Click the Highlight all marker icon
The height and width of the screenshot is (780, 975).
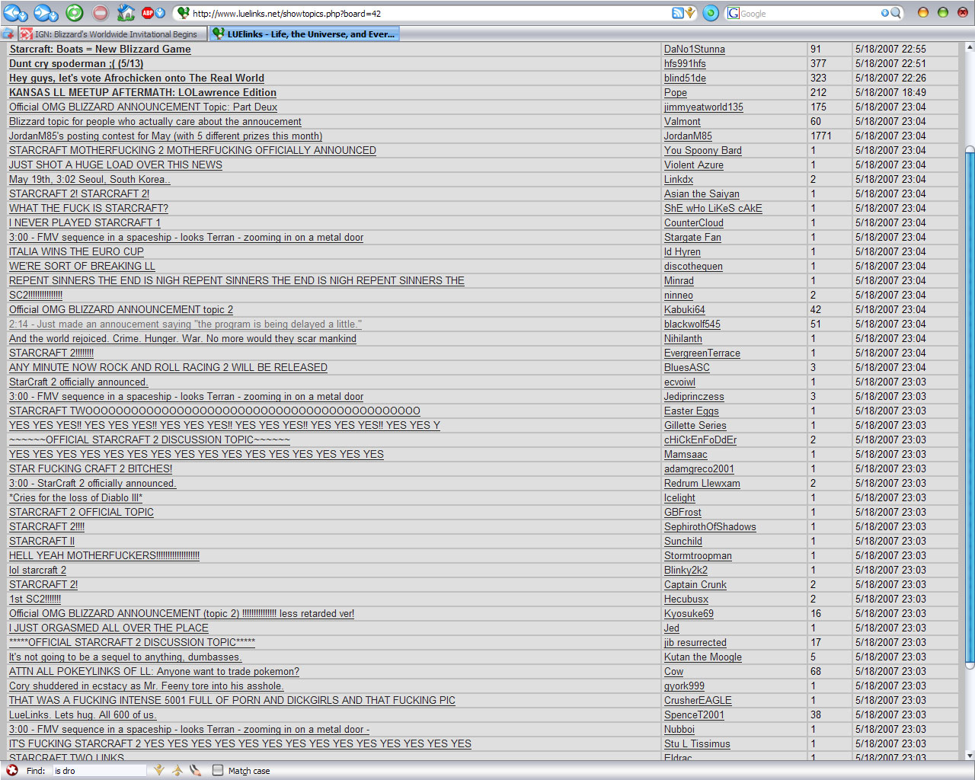(196, 770)
